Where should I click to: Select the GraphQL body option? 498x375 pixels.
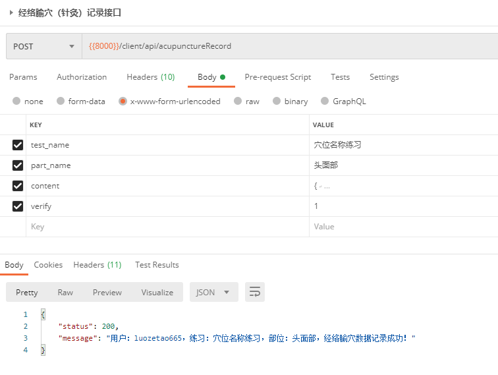pyautogui.click(x=343, y=101)
